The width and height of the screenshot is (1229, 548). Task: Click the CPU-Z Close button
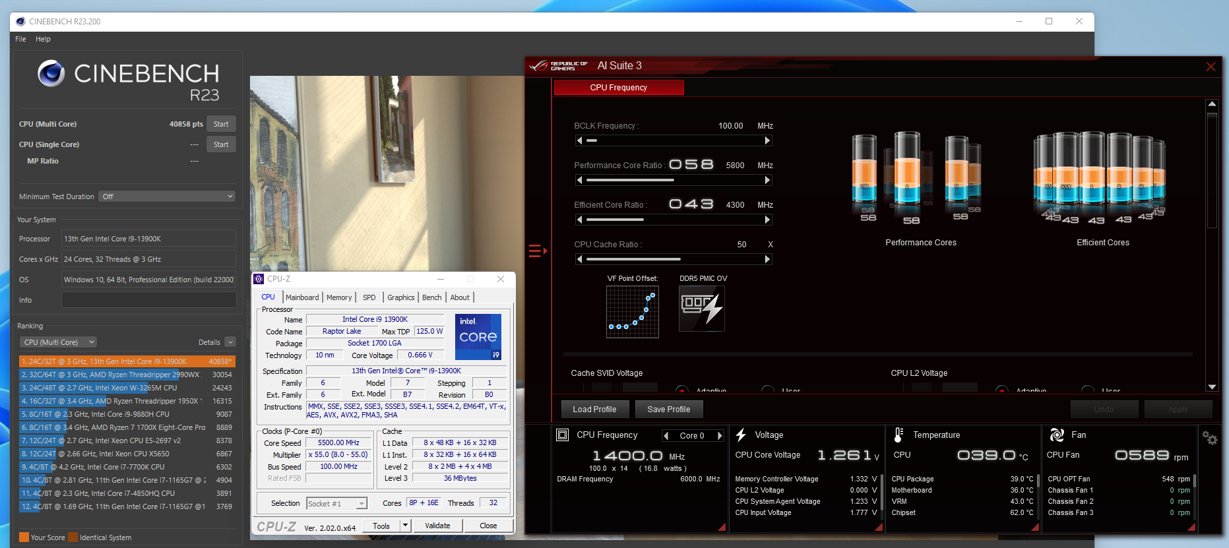click(489, 526)
